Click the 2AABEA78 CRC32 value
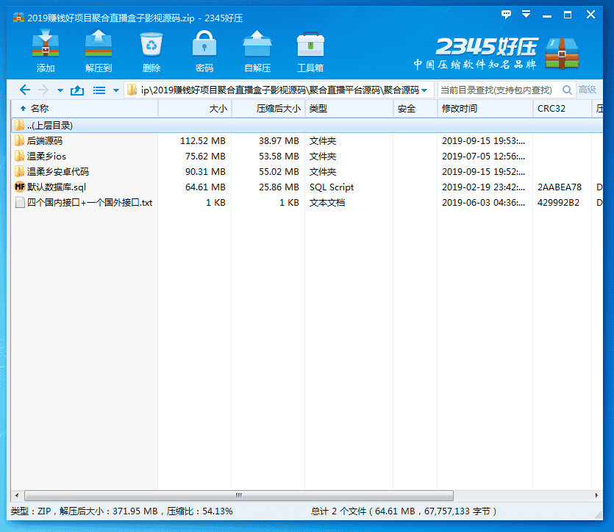Screen dimensions: 614x532 click(560, 187)
